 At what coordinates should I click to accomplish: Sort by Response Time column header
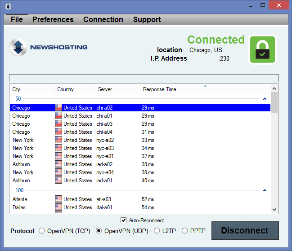(205, 89)
